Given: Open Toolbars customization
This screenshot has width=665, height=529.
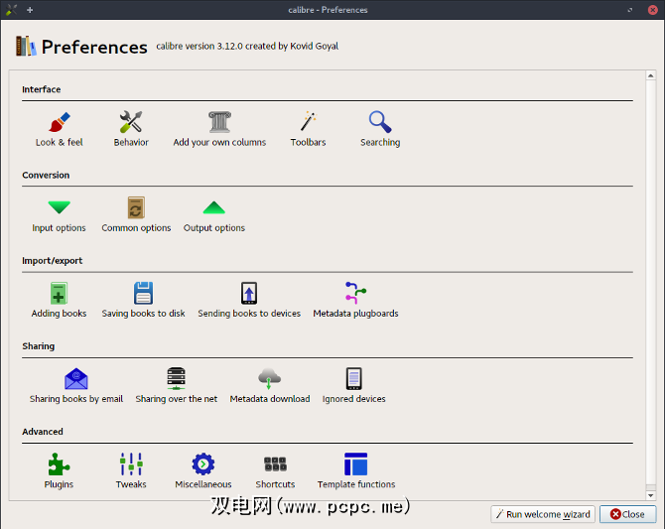Looking at the screenshot, I should [308, 123].
